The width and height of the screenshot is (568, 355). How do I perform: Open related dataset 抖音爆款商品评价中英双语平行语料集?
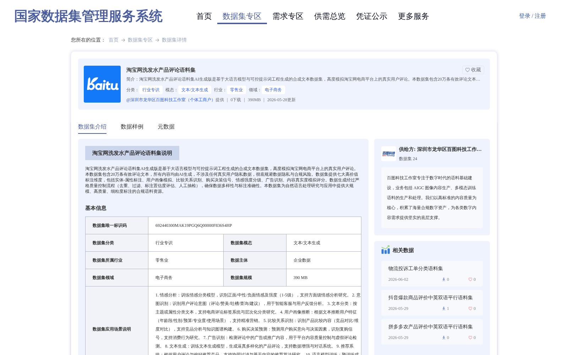pyautogui.click(x=431, y=297)
